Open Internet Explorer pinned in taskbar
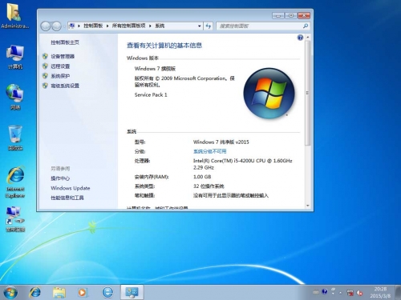401x300 pixels. [x=34, y=292]
